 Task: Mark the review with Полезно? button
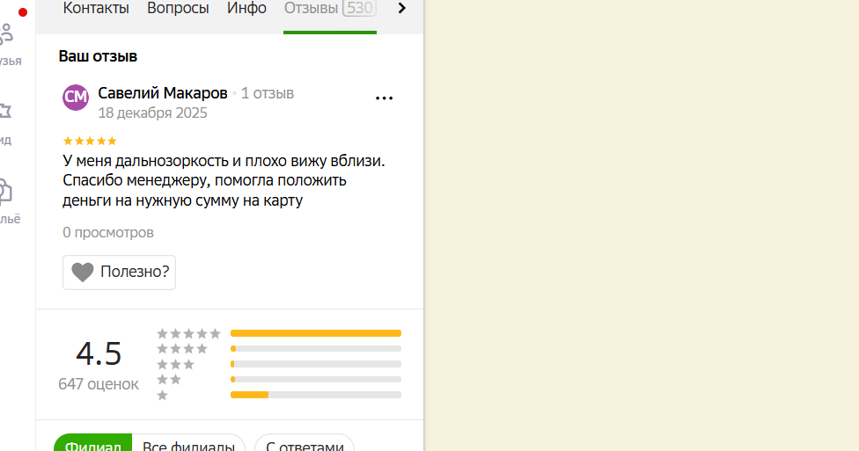click(119, 272)
